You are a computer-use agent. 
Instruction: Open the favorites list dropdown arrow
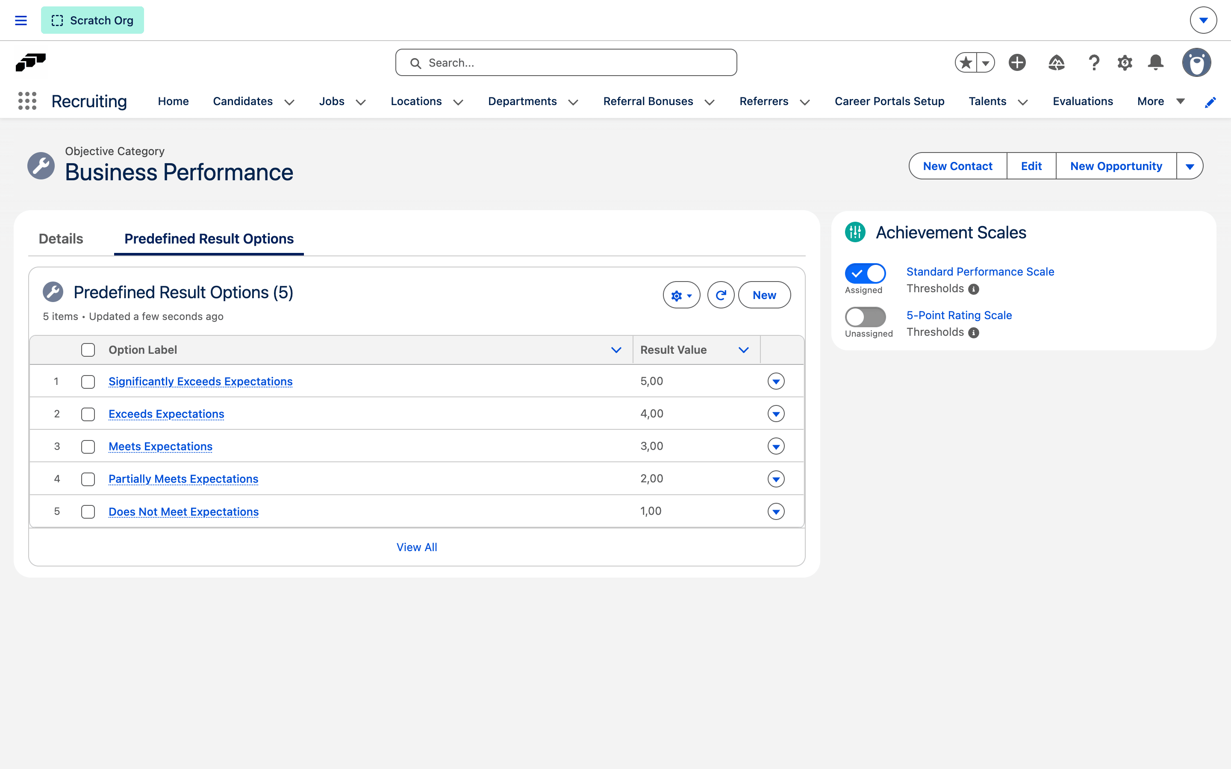(x=985, y=62)
